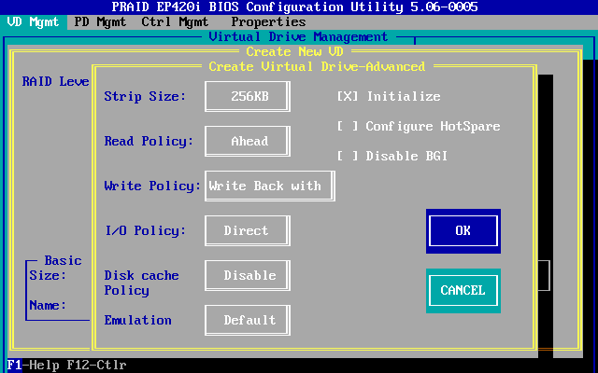Open the Strip Size 256KB selector
The width and height of the screenshot is (598, 373).
coord(248,96)
